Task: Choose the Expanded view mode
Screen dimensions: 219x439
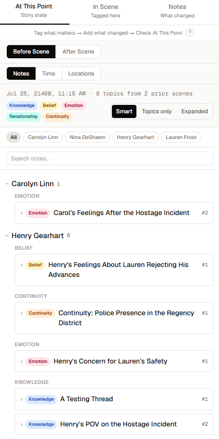Action: tap(194, 111)
